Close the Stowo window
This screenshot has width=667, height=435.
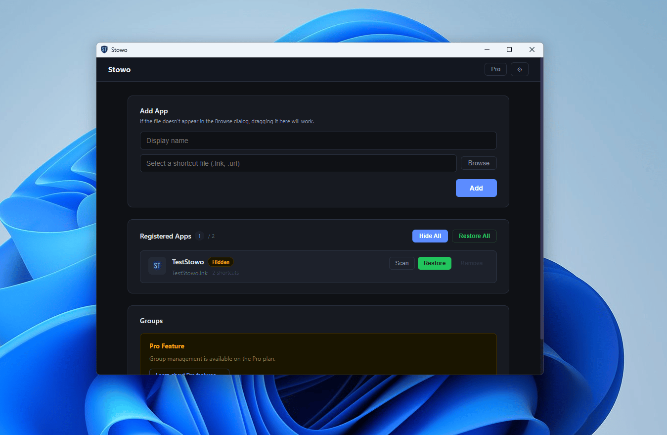tap(532, 49)
